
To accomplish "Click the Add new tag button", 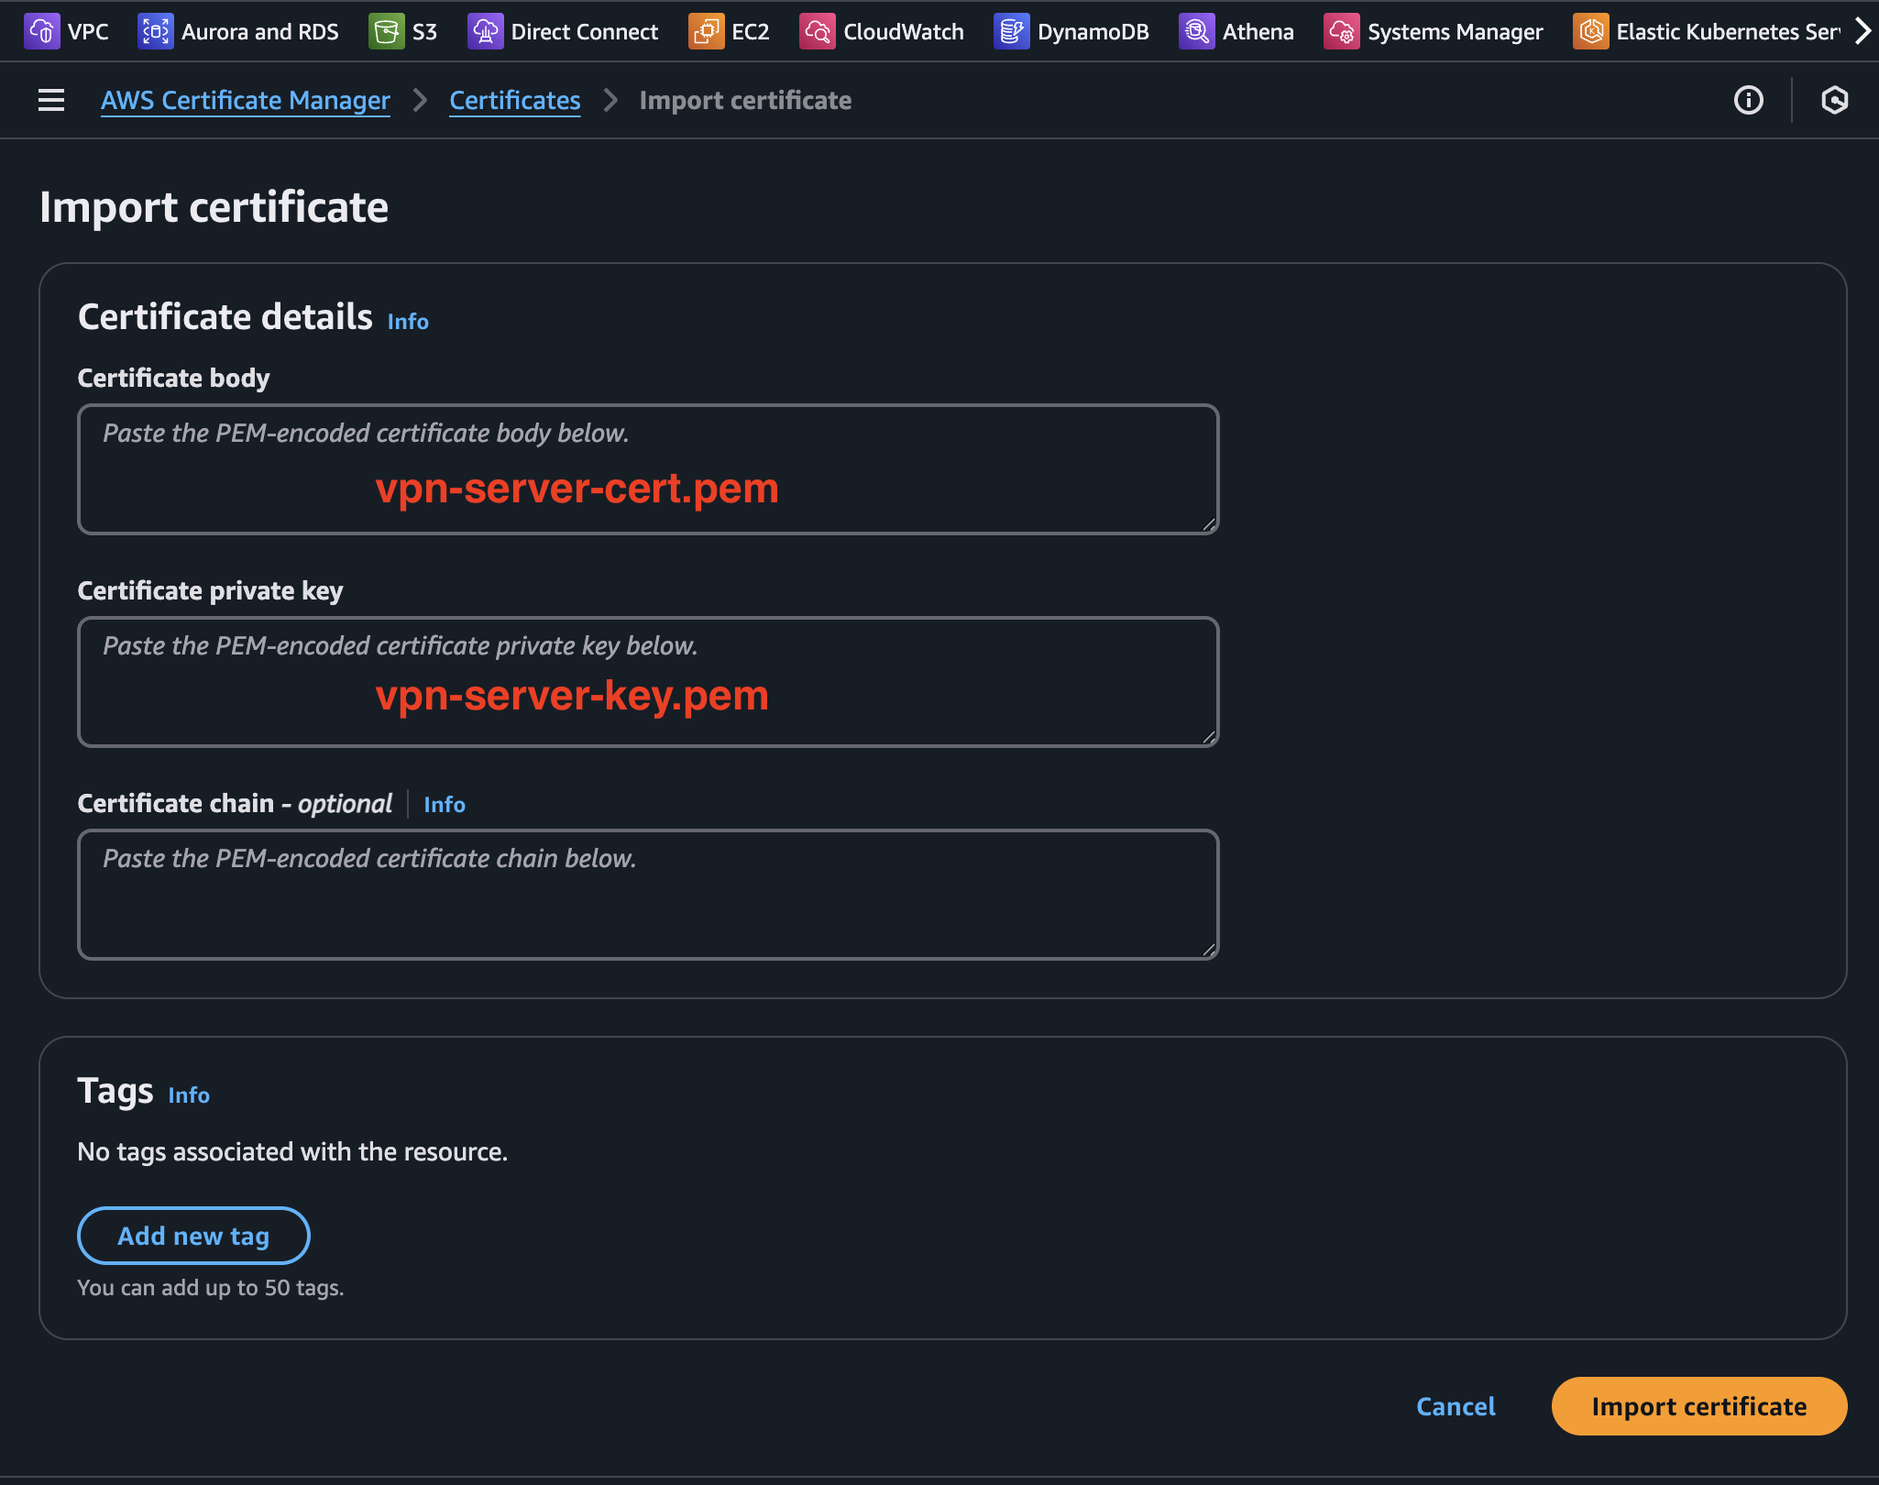I will point(193,1236).
